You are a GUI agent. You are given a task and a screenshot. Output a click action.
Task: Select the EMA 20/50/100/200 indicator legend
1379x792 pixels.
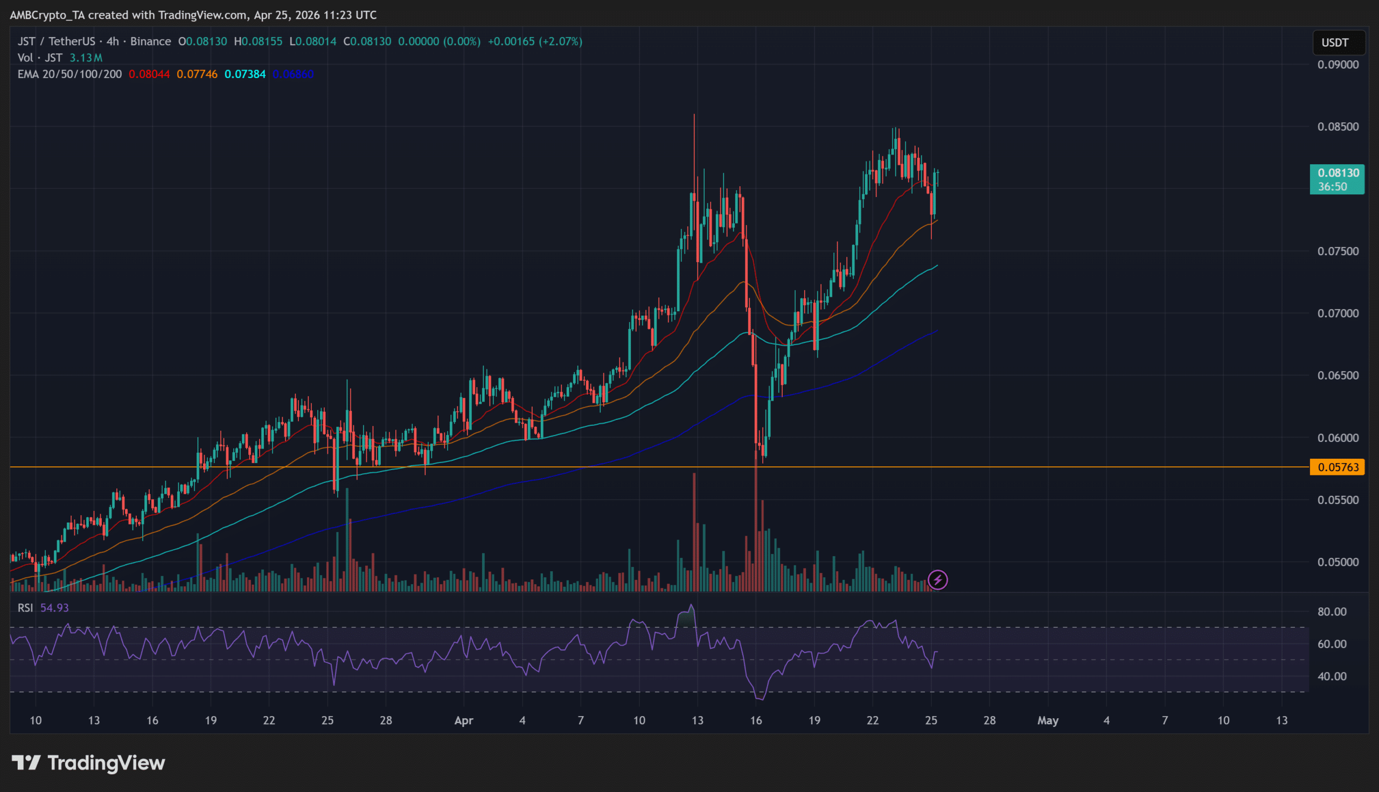(69, 74)
